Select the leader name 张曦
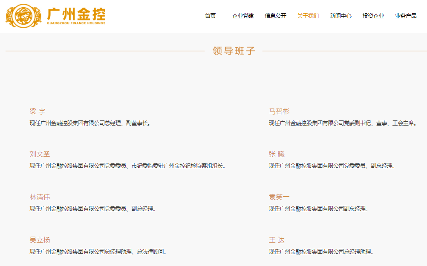This screenshot has height=266, width=427. (277, 154)
